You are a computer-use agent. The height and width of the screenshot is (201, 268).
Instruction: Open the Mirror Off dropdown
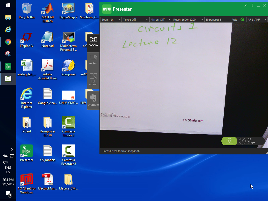click(160, 20)
